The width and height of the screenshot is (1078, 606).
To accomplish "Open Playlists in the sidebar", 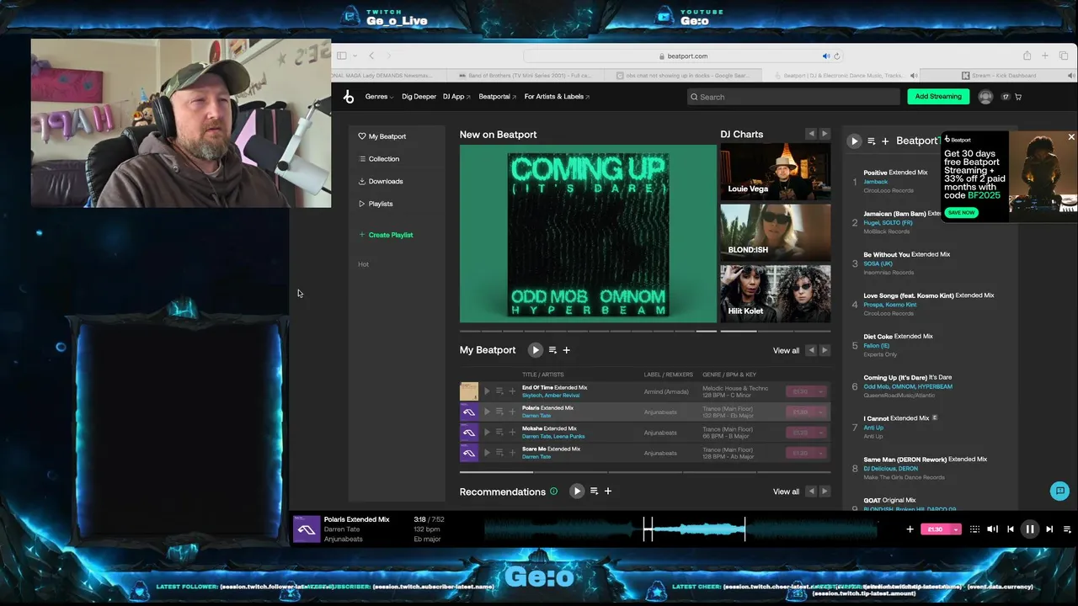I will point(376,204).
